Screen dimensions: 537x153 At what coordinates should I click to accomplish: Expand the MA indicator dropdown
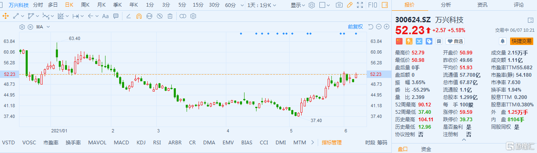(48, 26)
